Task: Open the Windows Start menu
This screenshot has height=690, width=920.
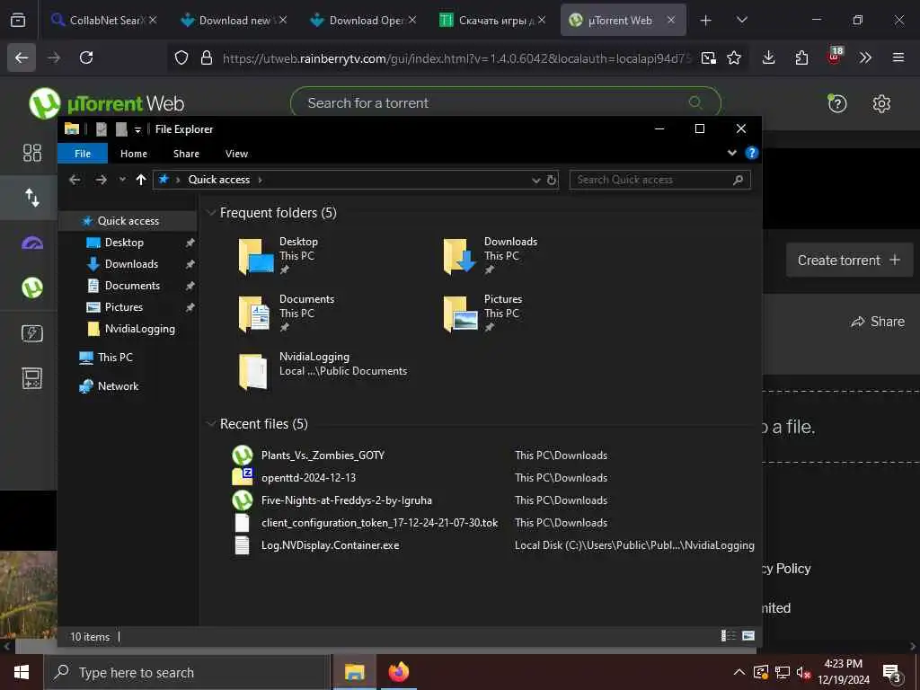Action: pos(22,672)
